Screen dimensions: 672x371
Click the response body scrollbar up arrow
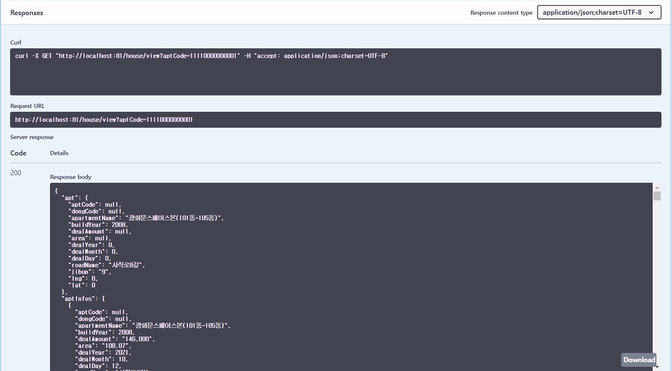click(x=657, y=187)
